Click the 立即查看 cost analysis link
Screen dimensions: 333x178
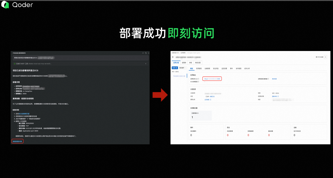(x=207, y=100)
